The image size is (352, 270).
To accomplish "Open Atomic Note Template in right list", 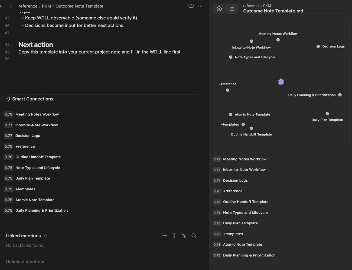I will coord(243,244).
